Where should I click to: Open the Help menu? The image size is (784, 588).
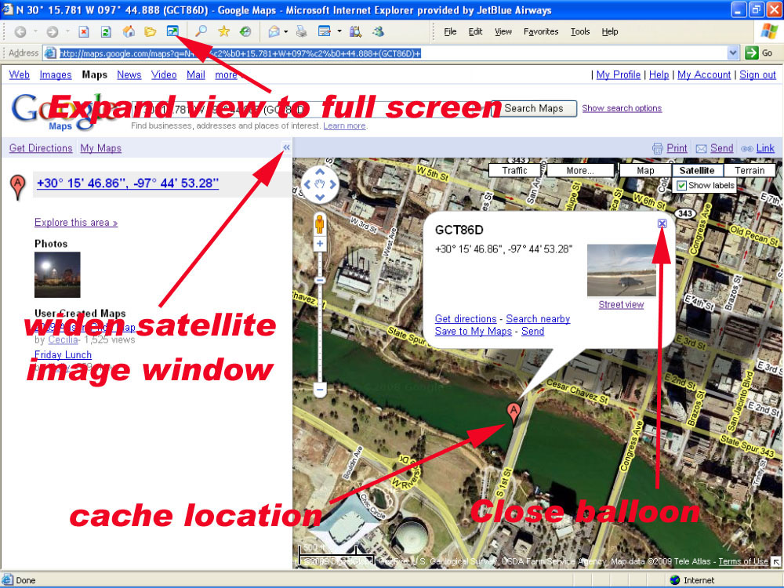tap(609, 31)
